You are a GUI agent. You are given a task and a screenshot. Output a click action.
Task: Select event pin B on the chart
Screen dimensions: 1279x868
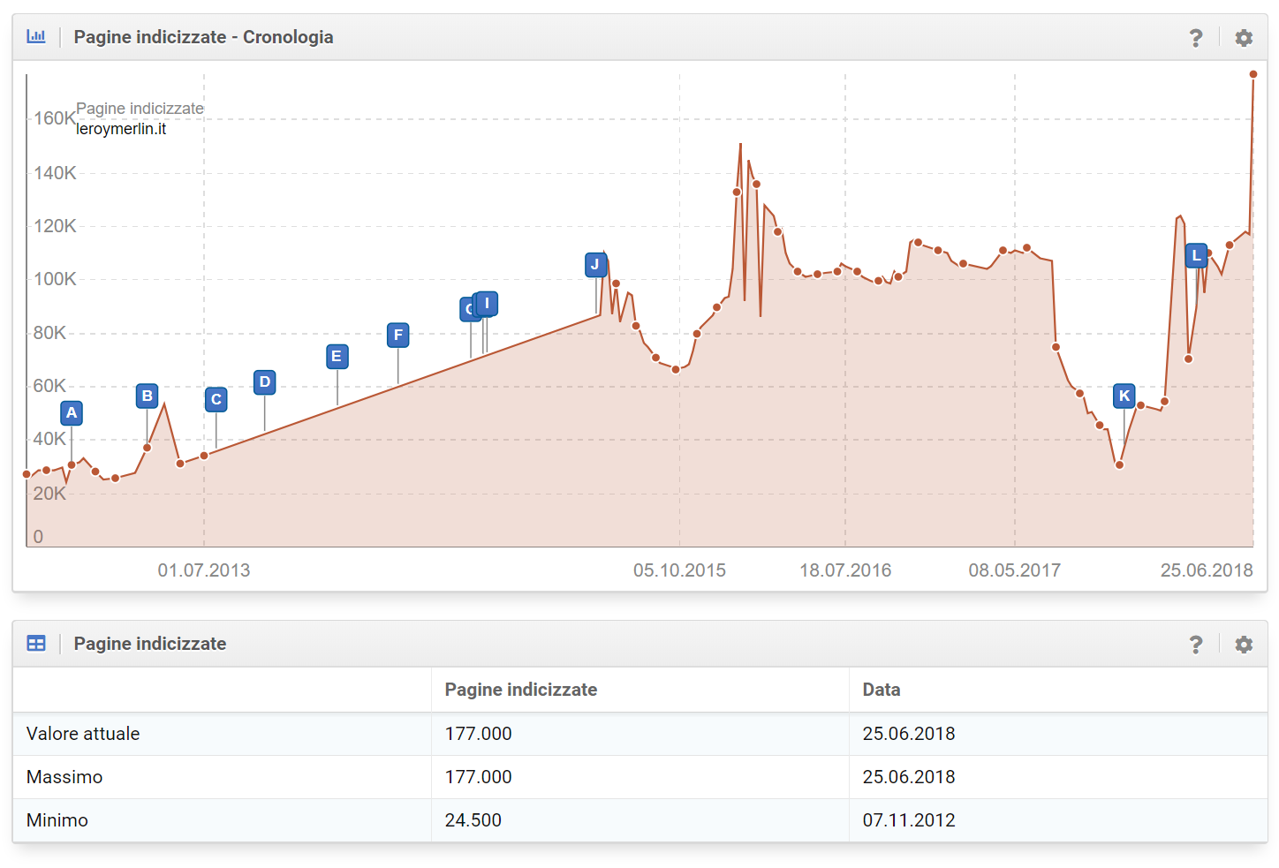pyautogui.click(x=148, y=396)
